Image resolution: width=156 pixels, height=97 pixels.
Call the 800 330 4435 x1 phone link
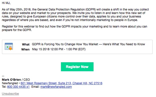pos(18,87)
